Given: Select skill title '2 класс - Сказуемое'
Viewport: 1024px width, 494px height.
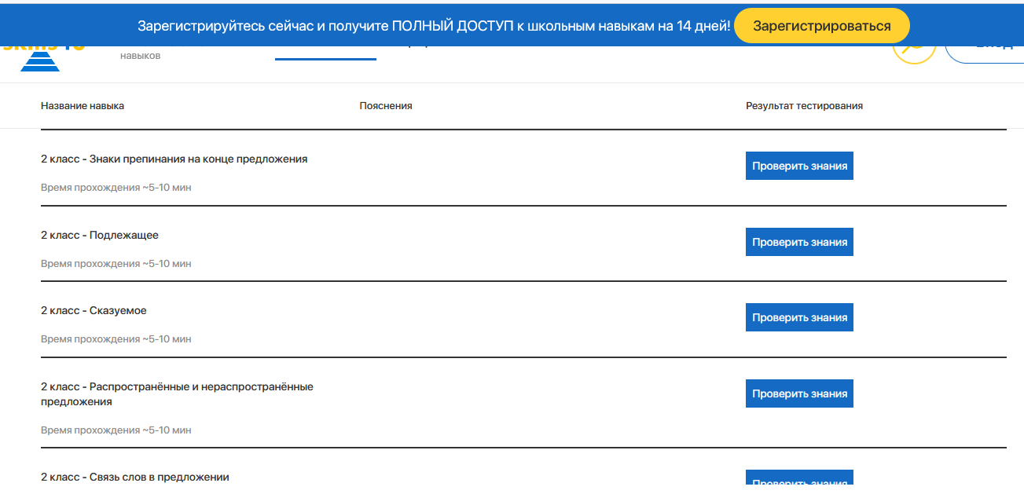Looking at the screenshot, I should pyautogui.click(x=94, y=310).
